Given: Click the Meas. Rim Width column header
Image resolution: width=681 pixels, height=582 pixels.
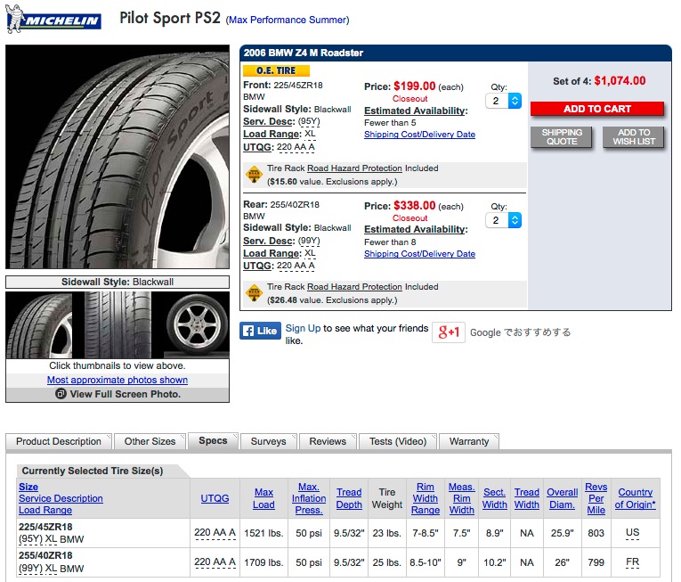Looking at the screenshot, I should point(462,498).
